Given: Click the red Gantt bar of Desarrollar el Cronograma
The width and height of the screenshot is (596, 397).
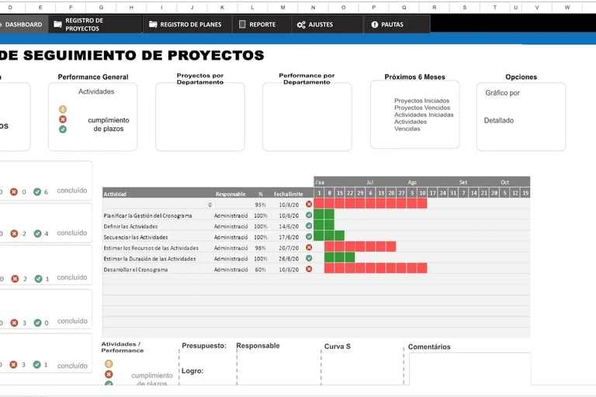Looking at the screenshot, I should (376, 268).
